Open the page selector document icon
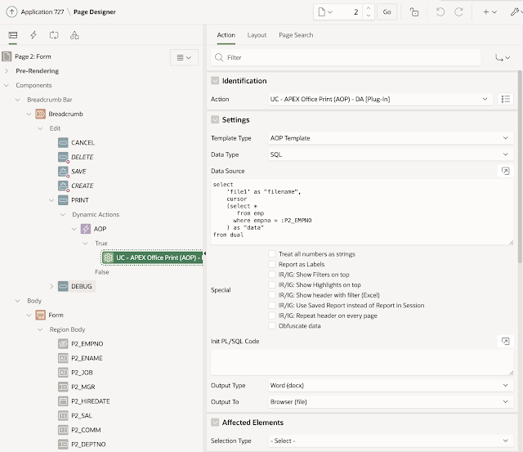This screenshot has height=452, width=523. (325, 12)
